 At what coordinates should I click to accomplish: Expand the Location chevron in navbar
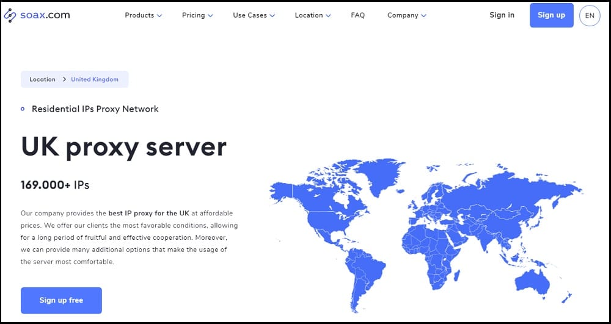click(x=328, y=15)
